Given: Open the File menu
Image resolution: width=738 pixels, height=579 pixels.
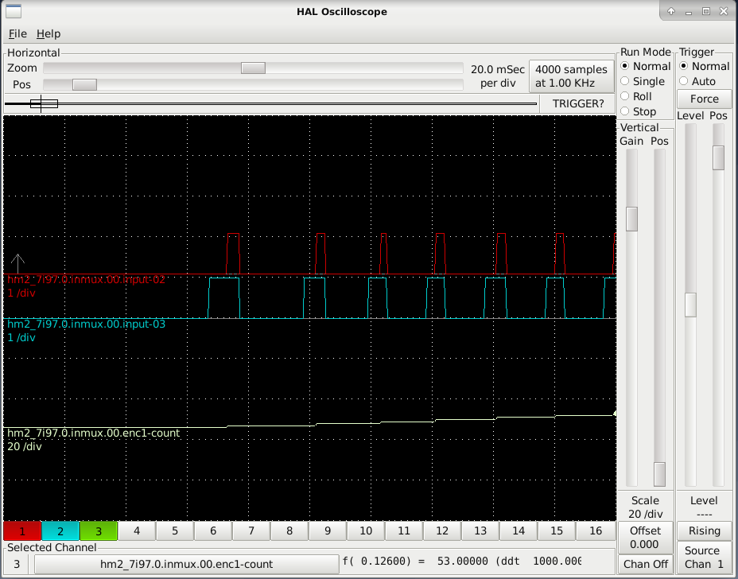Looking at the screenshot, I should click(17, 34).
